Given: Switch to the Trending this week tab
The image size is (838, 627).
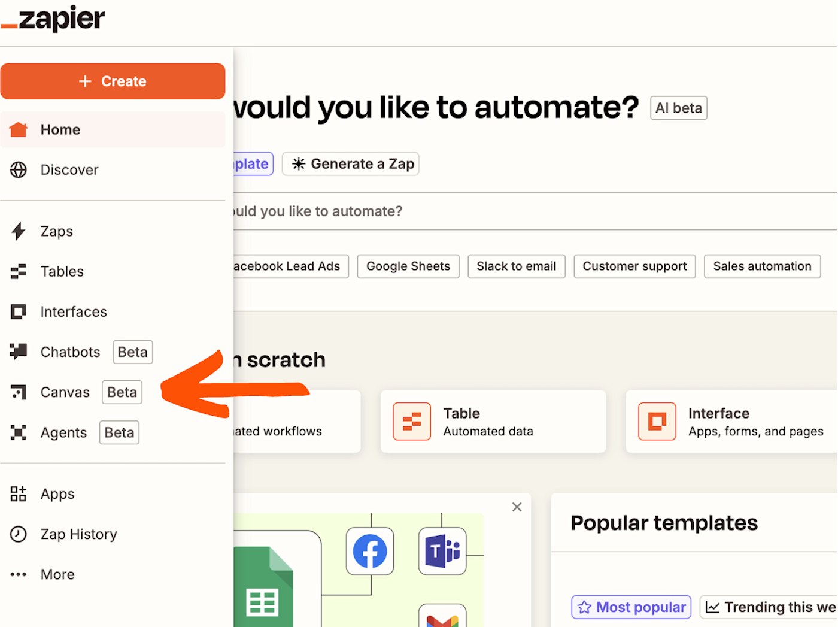Looking at the screenshot, I should [769, 607].
